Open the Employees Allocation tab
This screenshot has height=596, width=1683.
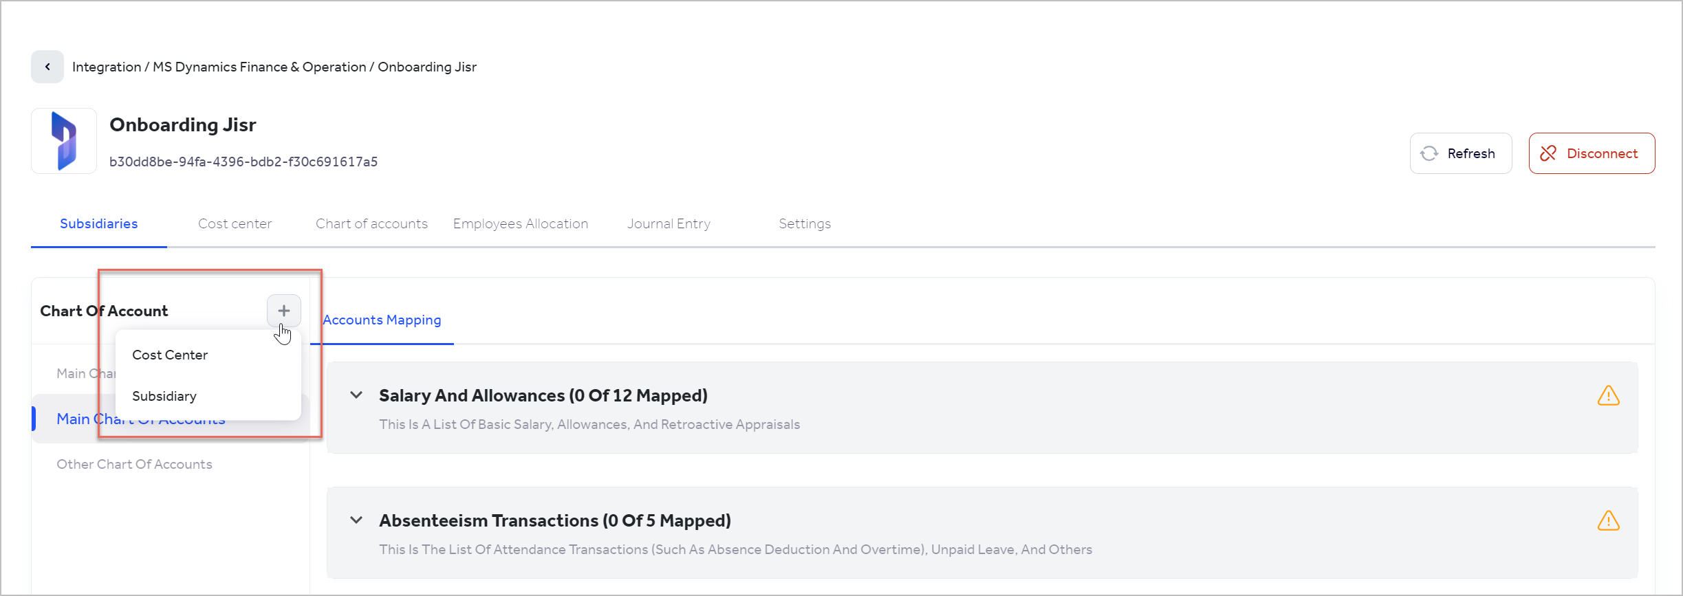(x=520, y=223)
